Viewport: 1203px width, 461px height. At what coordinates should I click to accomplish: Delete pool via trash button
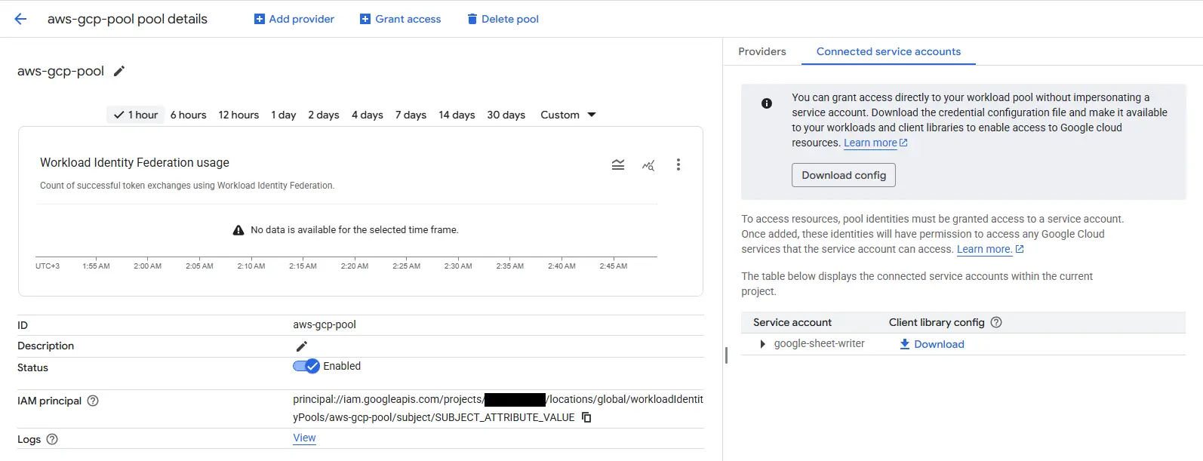[x=503, y=19]
